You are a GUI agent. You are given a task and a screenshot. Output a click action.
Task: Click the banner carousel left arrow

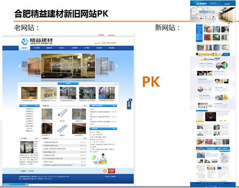[x=19, y=66]
